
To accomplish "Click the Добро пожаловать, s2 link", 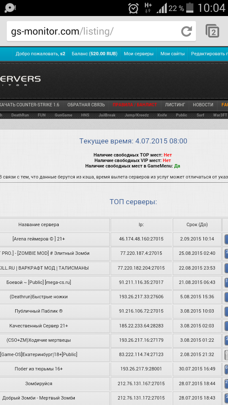I will click(41, 54).
